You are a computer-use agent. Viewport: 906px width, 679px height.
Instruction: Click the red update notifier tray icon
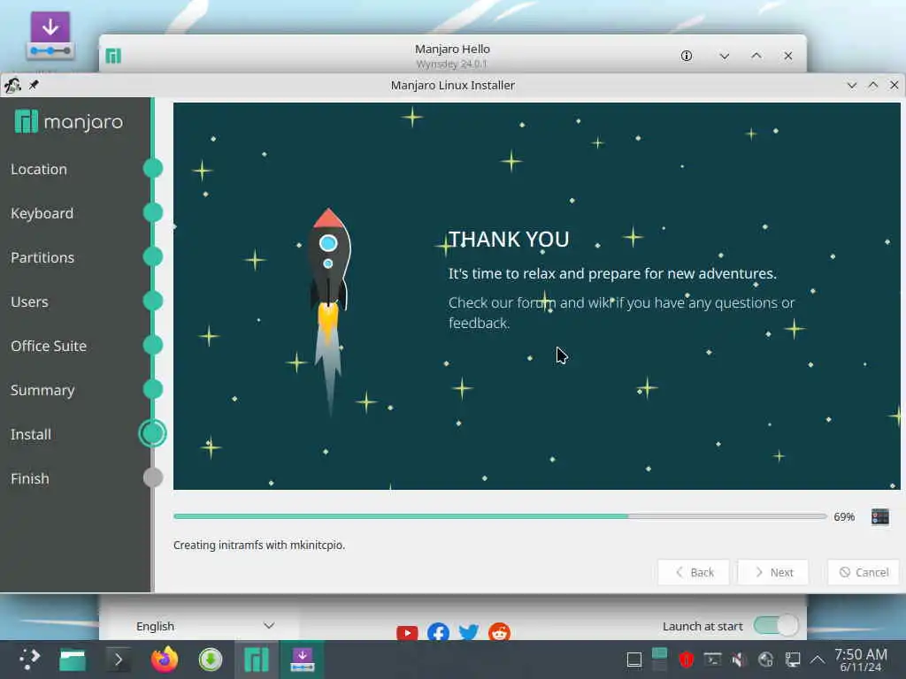click(x=686, y=660)
